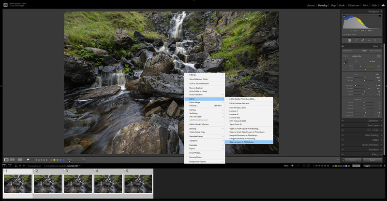387x201 pixels.
Task: Click the Reset button
Action: (372, 160)
